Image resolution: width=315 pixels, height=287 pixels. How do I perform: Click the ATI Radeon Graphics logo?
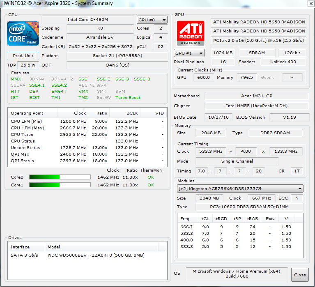(191, 33)
